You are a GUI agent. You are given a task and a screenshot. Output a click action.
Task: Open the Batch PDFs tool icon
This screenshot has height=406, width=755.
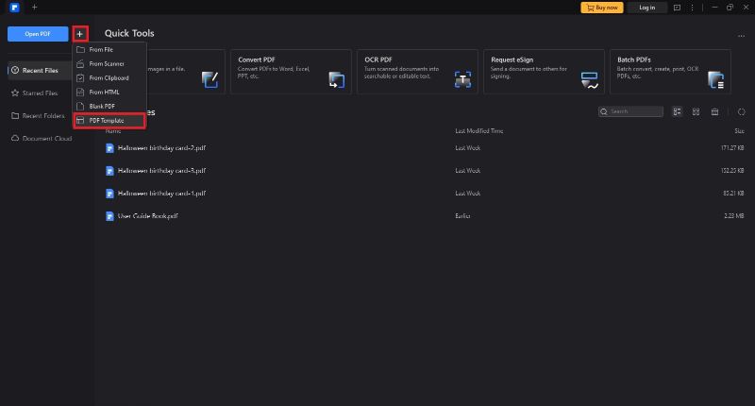point(715,80)
